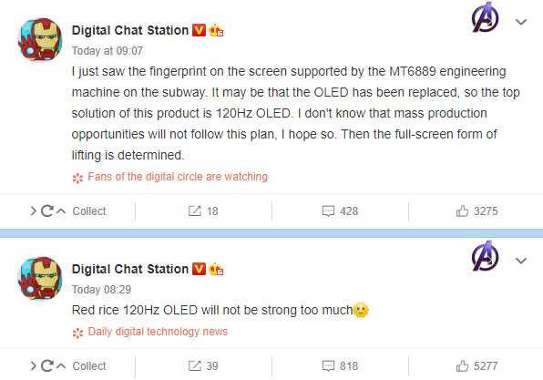Viewport: 543px width, 380px height.
Task: Expand options chevron on the 09:07 post
Action: coord(521,22)
